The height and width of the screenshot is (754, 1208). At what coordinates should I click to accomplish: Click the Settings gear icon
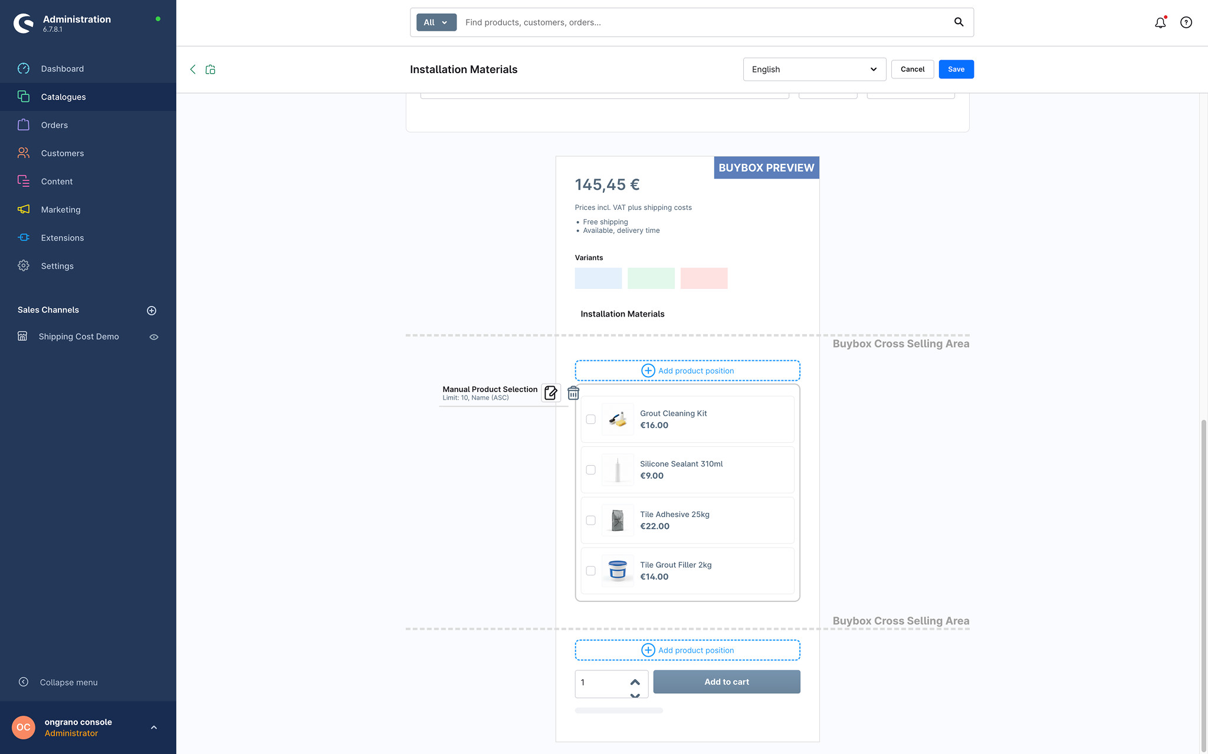24,266
